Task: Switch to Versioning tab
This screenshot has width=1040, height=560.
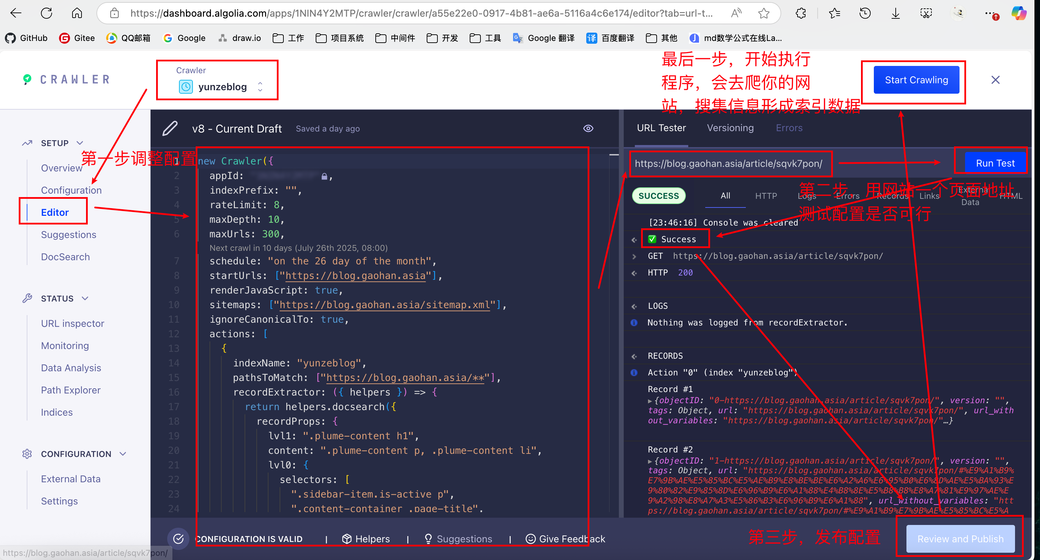Action: [x=730, y=128]
